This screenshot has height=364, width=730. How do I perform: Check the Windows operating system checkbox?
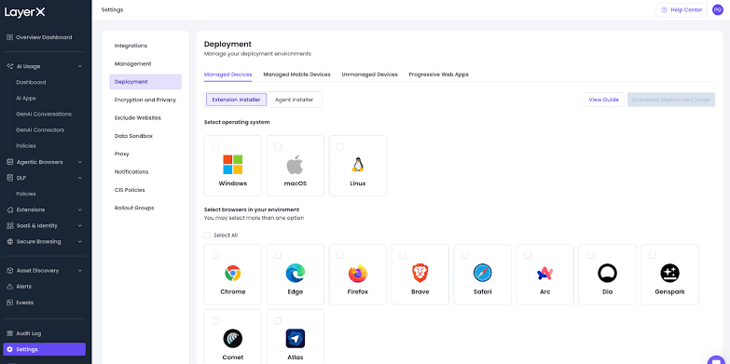pos(215,147)
